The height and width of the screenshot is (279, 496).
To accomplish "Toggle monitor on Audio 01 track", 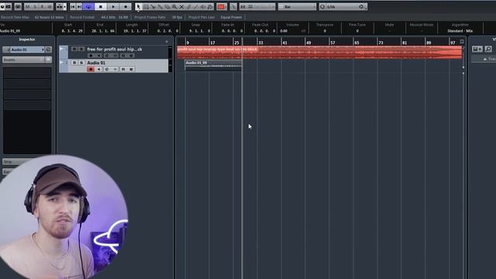I will click(x=98, y=69).
